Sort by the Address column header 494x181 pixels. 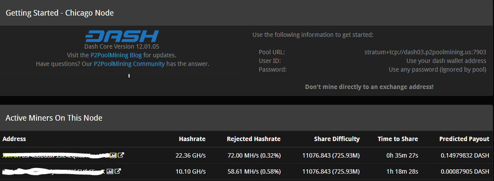(14, 139)
